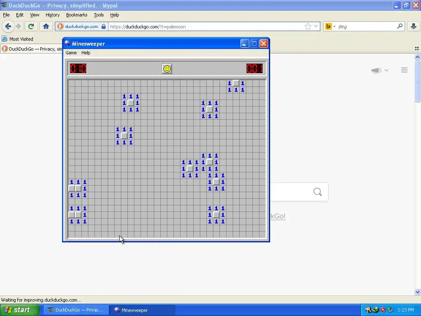Click the Minesweeper timer display
Image resolution: width=421 pixels, height=316 pixels.
pyautogui.click(x=254, y=69)
